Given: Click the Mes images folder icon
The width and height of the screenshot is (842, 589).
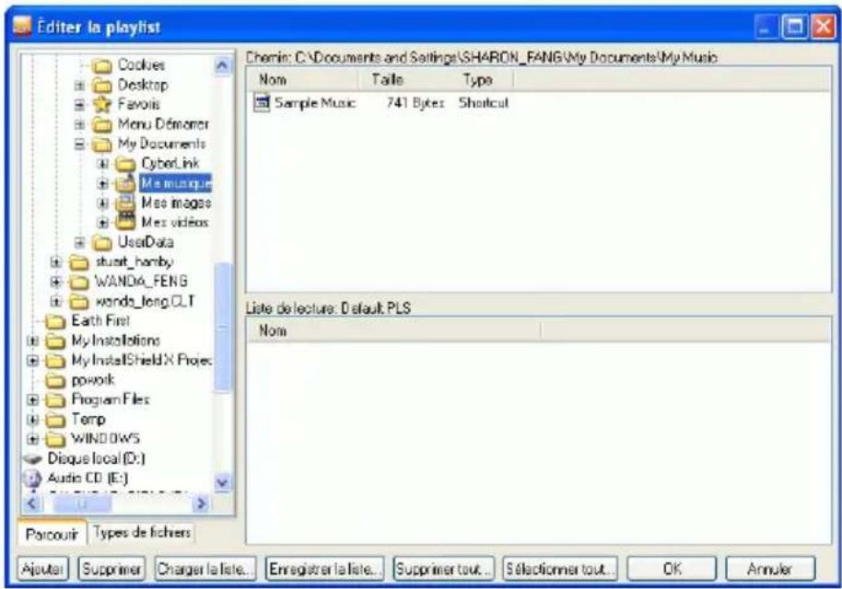Looking at the screenshot, I should coord(125,203).
